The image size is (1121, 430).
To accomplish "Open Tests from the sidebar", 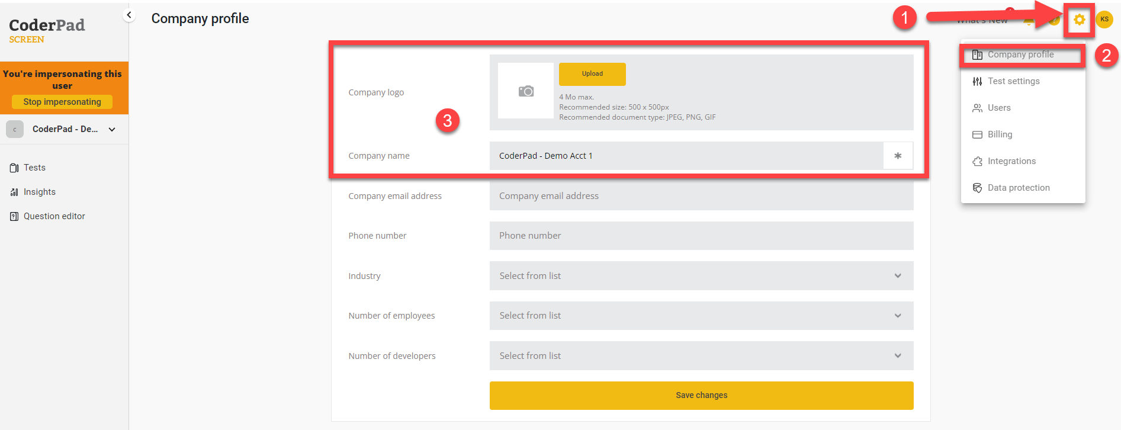I will click(34, 168).
